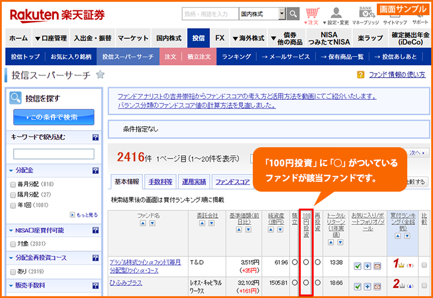The image size is (433, 298).
Task: Open help icon for 分配金再投資コース section
Action: [95, 258]
